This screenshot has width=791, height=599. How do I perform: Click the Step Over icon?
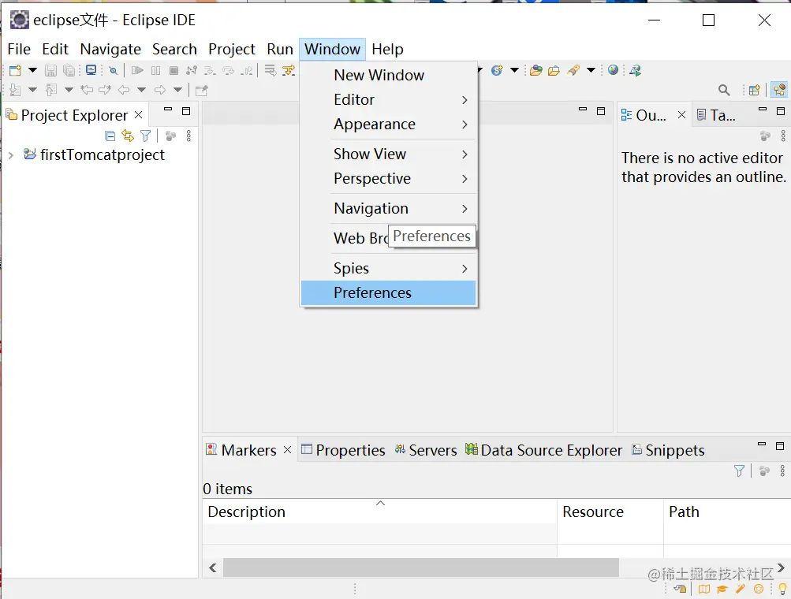tap(229, 71)
